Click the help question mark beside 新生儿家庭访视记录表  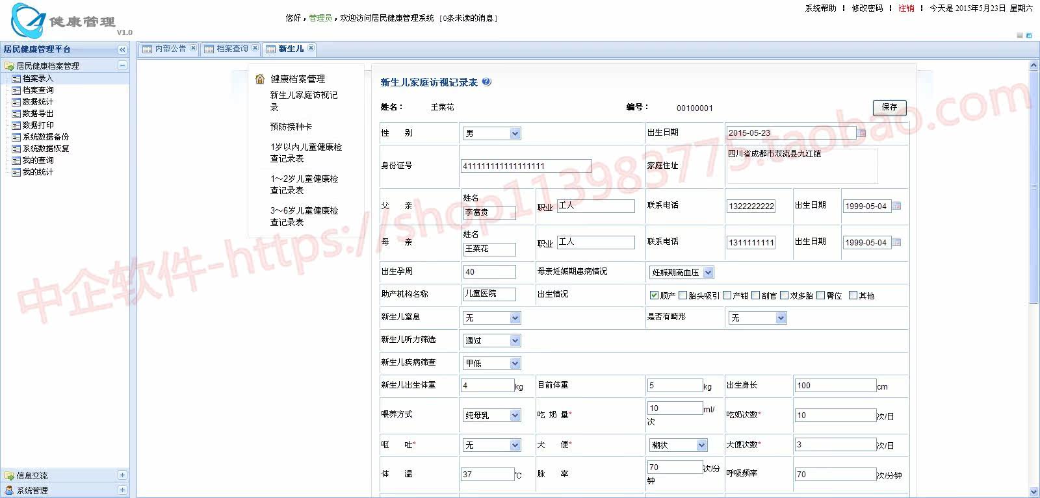point(487,82)
